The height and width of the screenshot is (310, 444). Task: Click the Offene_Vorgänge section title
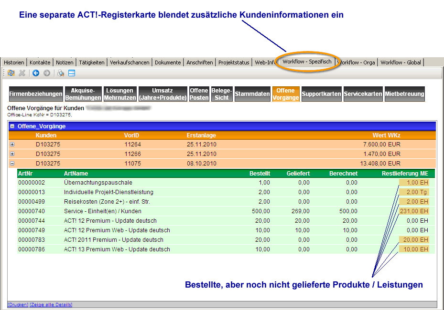[42, 126]
